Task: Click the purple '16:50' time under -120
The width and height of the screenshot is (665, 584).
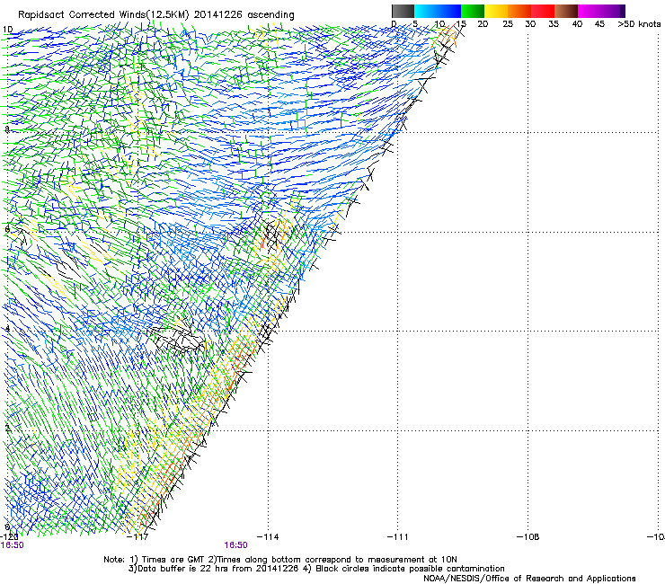Action: 12,545
